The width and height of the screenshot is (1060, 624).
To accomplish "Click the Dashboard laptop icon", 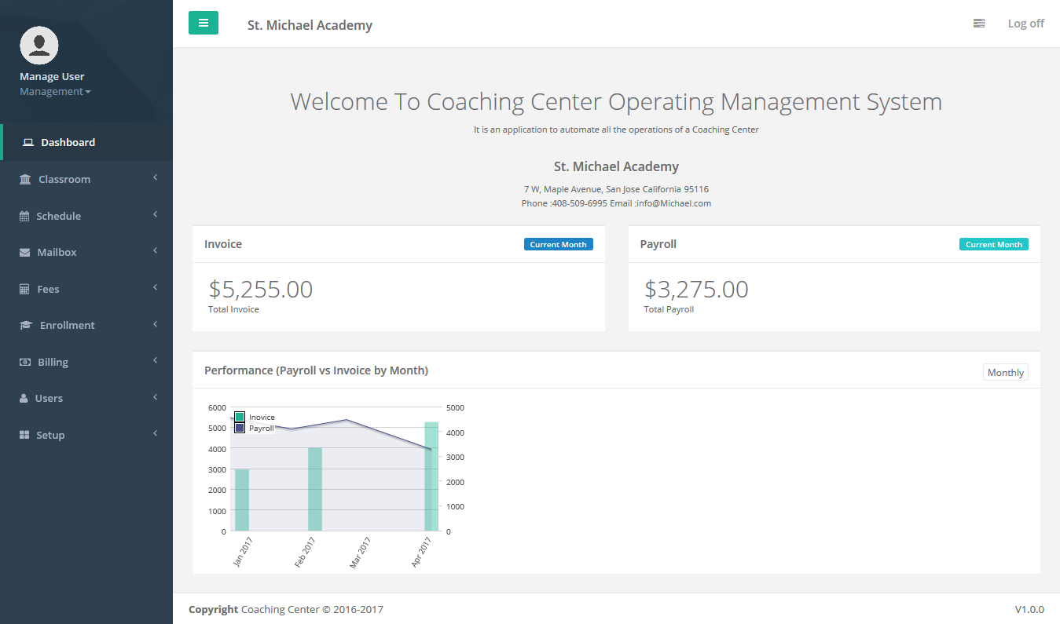I will tap(28, 143).
